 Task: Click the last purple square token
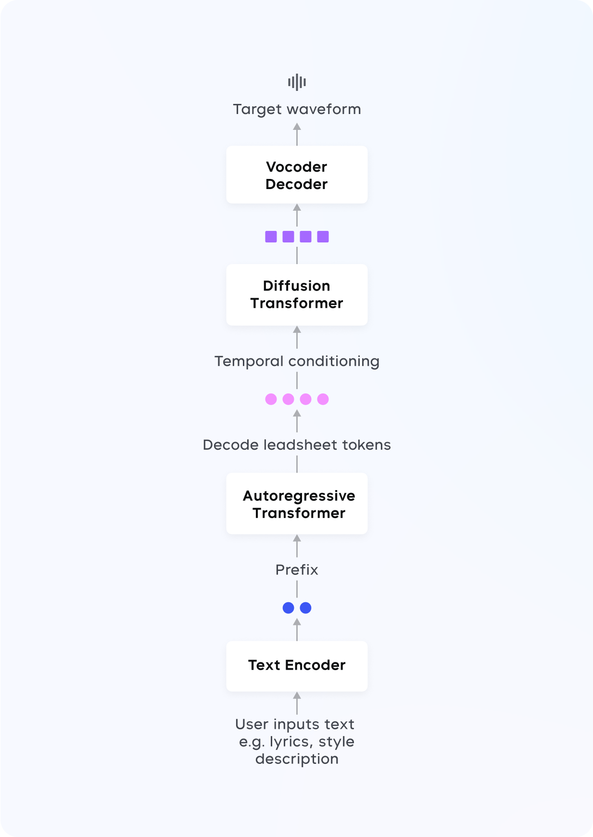pyautogui.click(x=323, y=237)
